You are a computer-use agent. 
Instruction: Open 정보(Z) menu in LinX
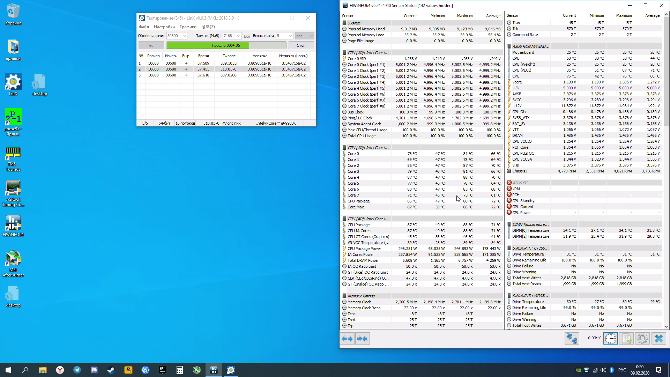(208, 27)
